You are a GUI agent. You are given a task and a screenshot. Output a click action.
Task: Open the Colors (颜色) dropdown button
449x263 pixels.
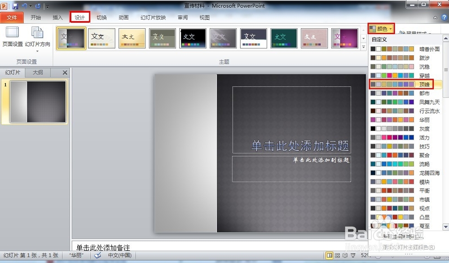(x=381, y=29)
